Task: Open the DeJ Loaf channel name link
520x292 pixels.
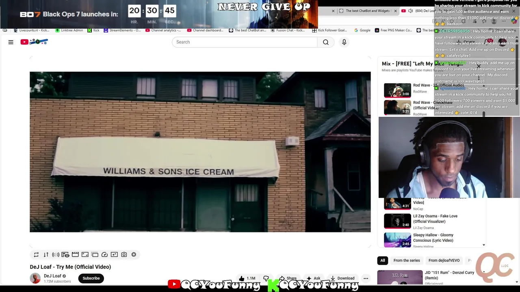Action: 52,276
